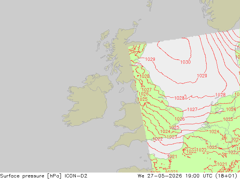The height and width of the screenshot is (185, 240).
Task: Select the 1030 isobar label
Action: (x=185, y=62)
